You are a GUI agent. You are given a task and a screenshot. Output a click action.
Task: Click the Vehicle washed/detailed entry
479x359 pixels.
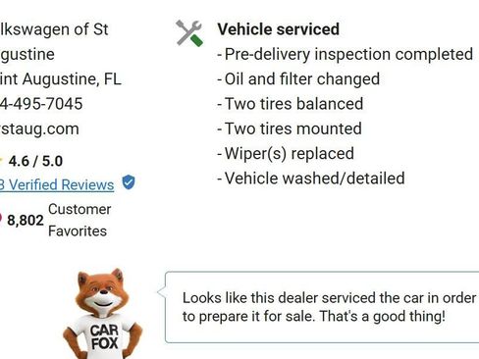(x=311, y=179)
